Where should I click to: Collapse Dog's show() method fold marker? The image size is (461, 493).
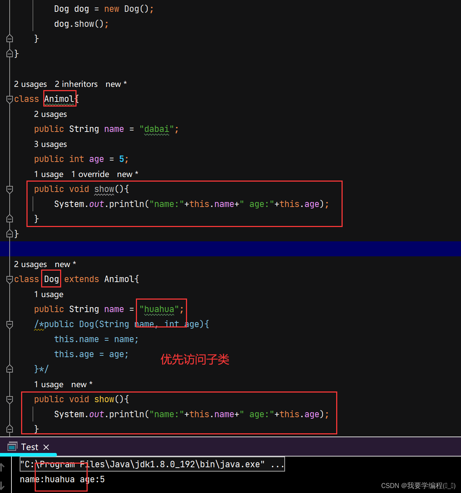pyautogui.click(x=10, y=400)
